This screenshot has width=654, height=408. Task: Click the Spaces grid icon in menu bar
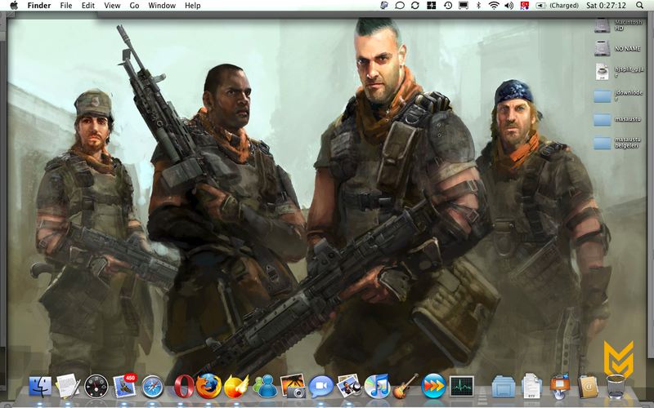pyautogui.click(x=432, y=6)
